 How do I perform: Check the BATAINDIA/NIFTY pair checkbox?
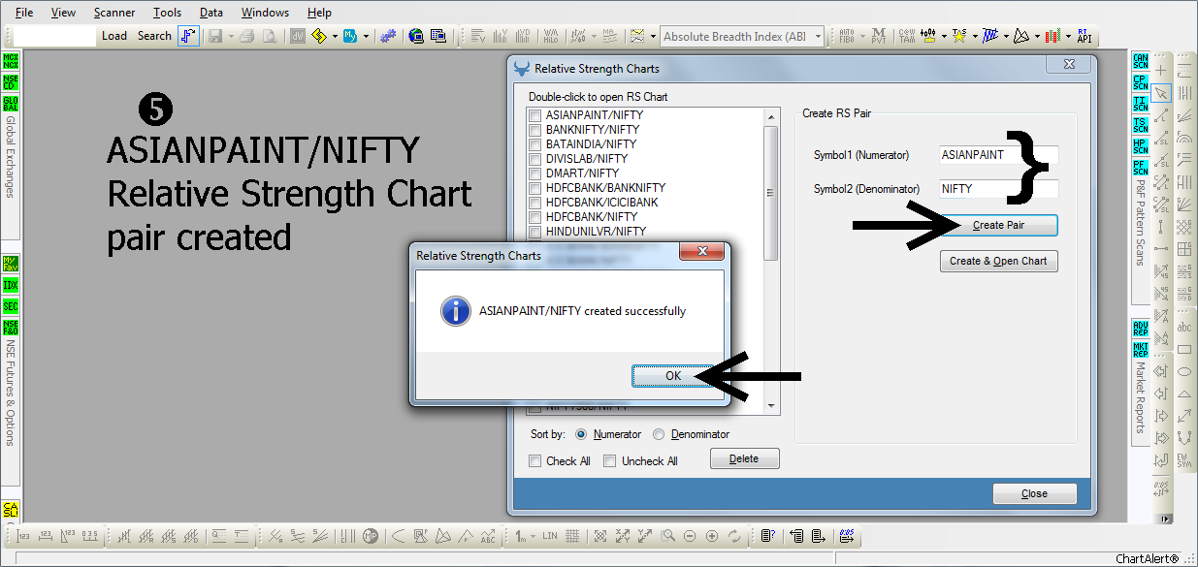tap(534, 144)
